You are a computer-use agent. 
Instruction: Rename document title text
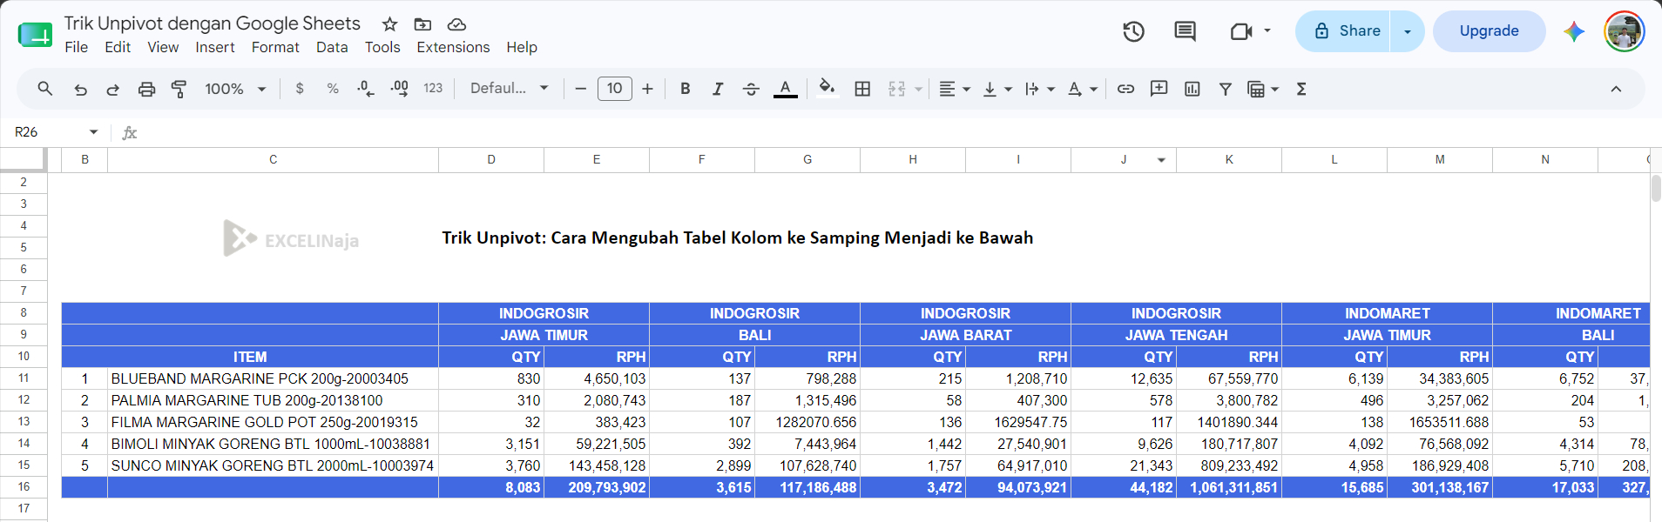pos(212,23)
